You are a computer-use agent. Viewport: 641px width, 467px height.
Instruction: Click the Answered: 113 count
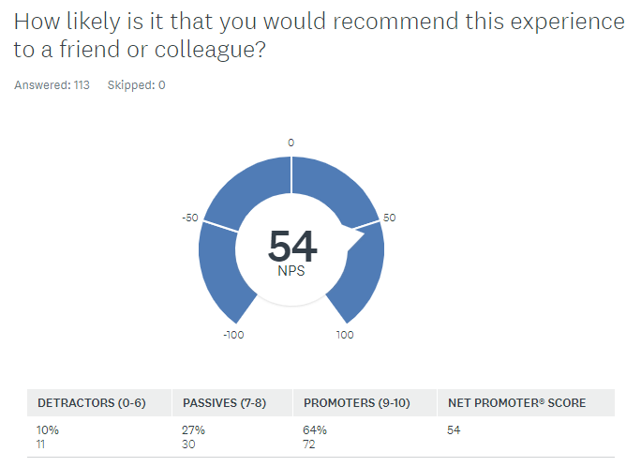pos(52,85)
